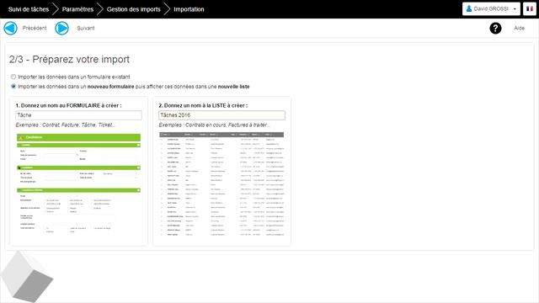
Task: Click the examples text Contrats en cours, Factures à traiter
Action: pos(215,125)
